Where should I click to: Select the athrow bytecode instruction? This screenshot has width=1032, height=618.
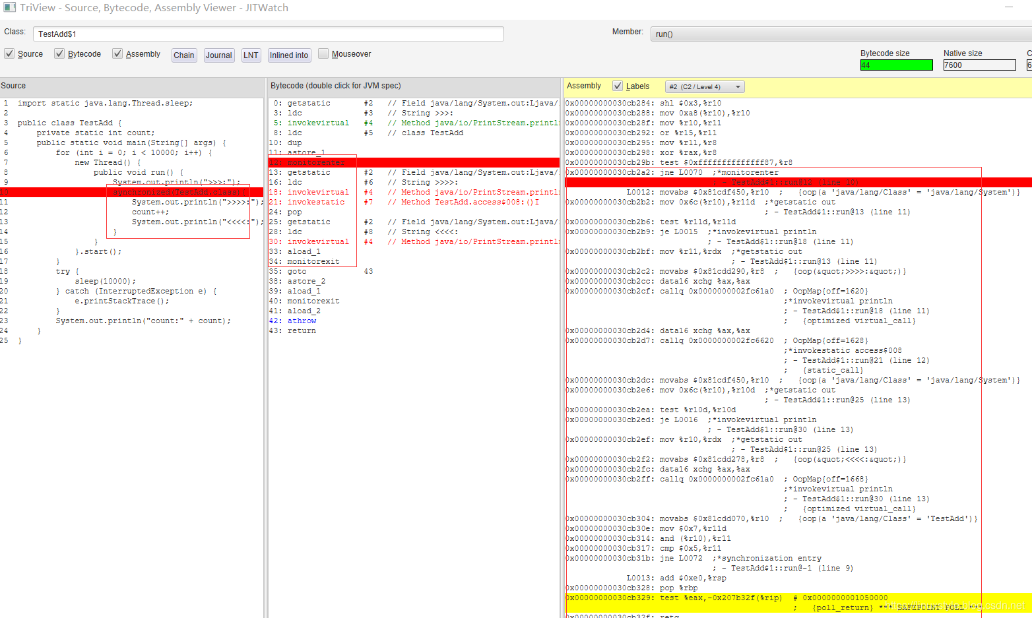pos(302,321)
